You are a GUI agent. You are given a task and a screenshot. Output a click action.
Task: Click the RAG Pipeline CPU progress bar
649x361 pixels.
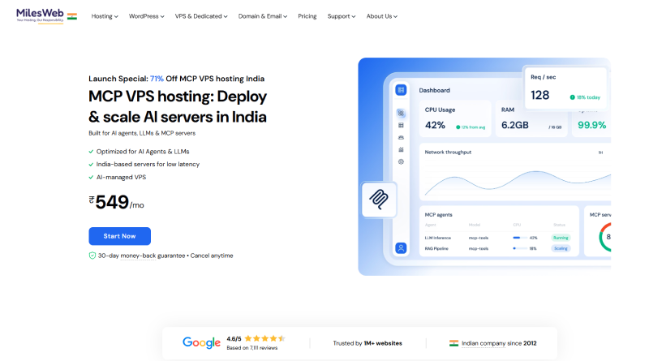(x=520, y=248)
